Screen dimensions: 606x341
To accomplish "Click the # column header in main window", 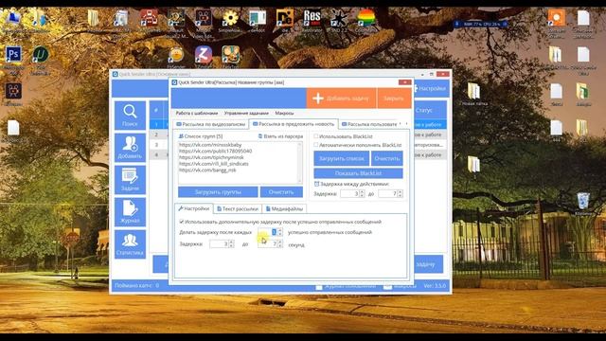I will pos(156,110).
